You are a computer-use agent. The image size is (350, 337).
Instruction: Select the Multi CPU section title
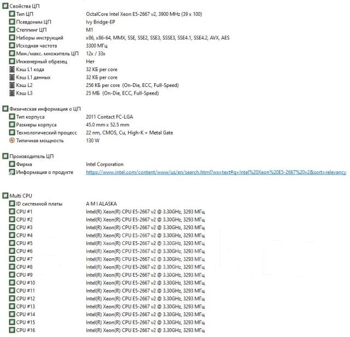click(x=21, y=196)
